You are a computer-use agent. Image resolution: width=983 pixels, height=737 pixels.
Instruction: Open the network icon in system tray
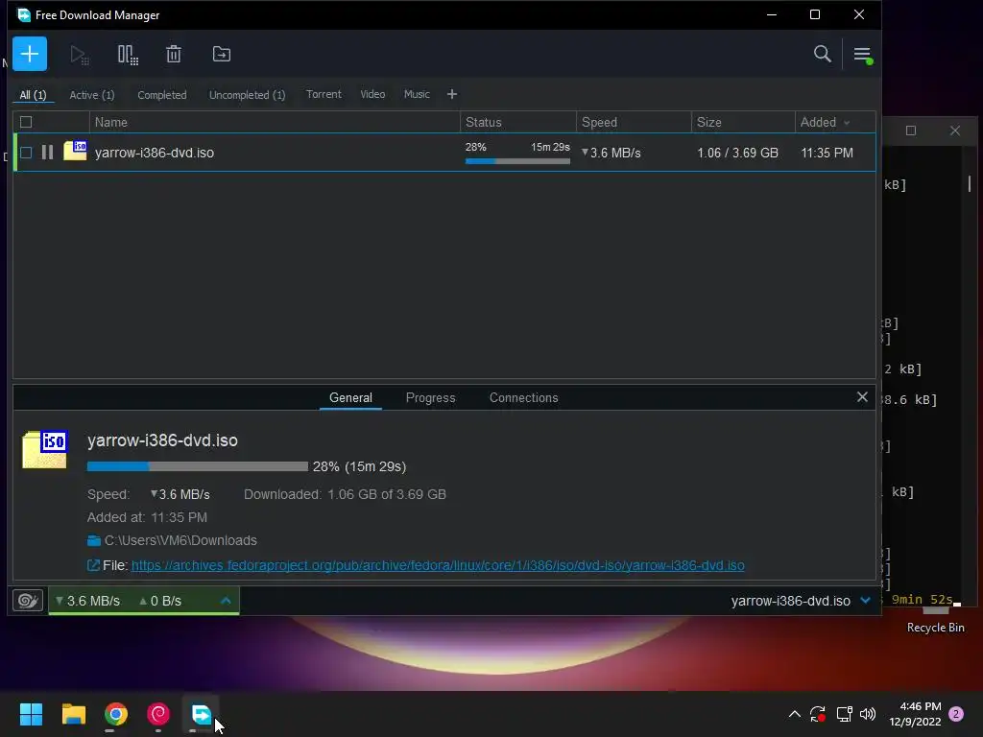tap(844, 714)
